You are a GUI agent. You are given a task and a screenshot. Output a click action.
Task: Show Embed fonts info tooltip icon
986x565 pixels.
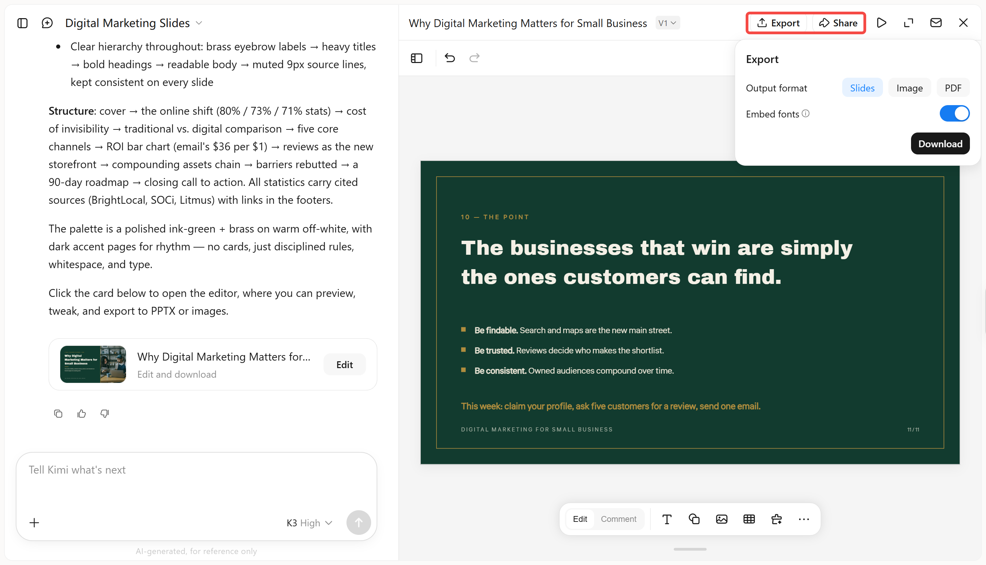click(x=806, y=113)
